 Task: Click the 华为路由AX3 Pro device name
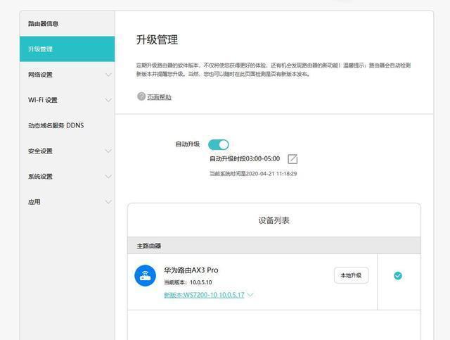tap(191, 270)
